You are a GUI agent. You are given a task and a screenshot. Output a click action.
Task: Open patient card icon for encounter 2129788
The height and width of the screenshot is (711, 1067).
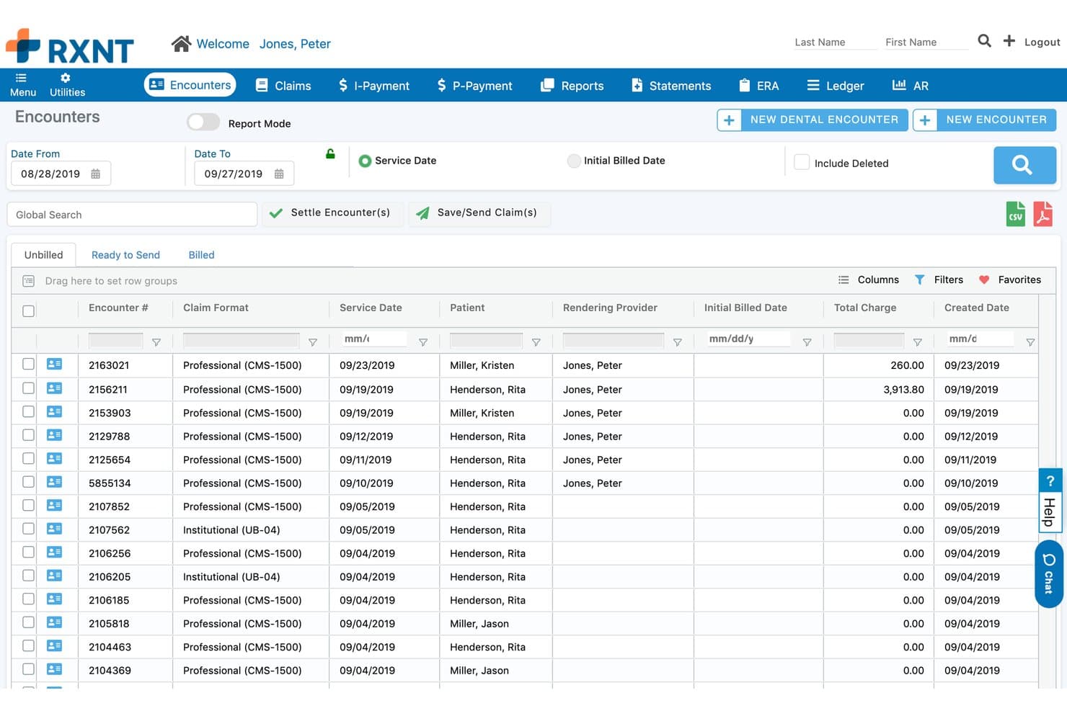(54, 435)
